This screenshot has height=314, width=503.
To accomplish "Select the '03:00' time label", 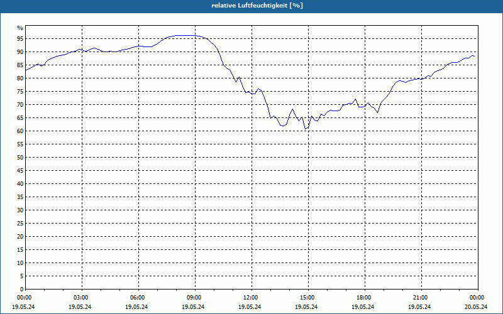I will [80, 298].
